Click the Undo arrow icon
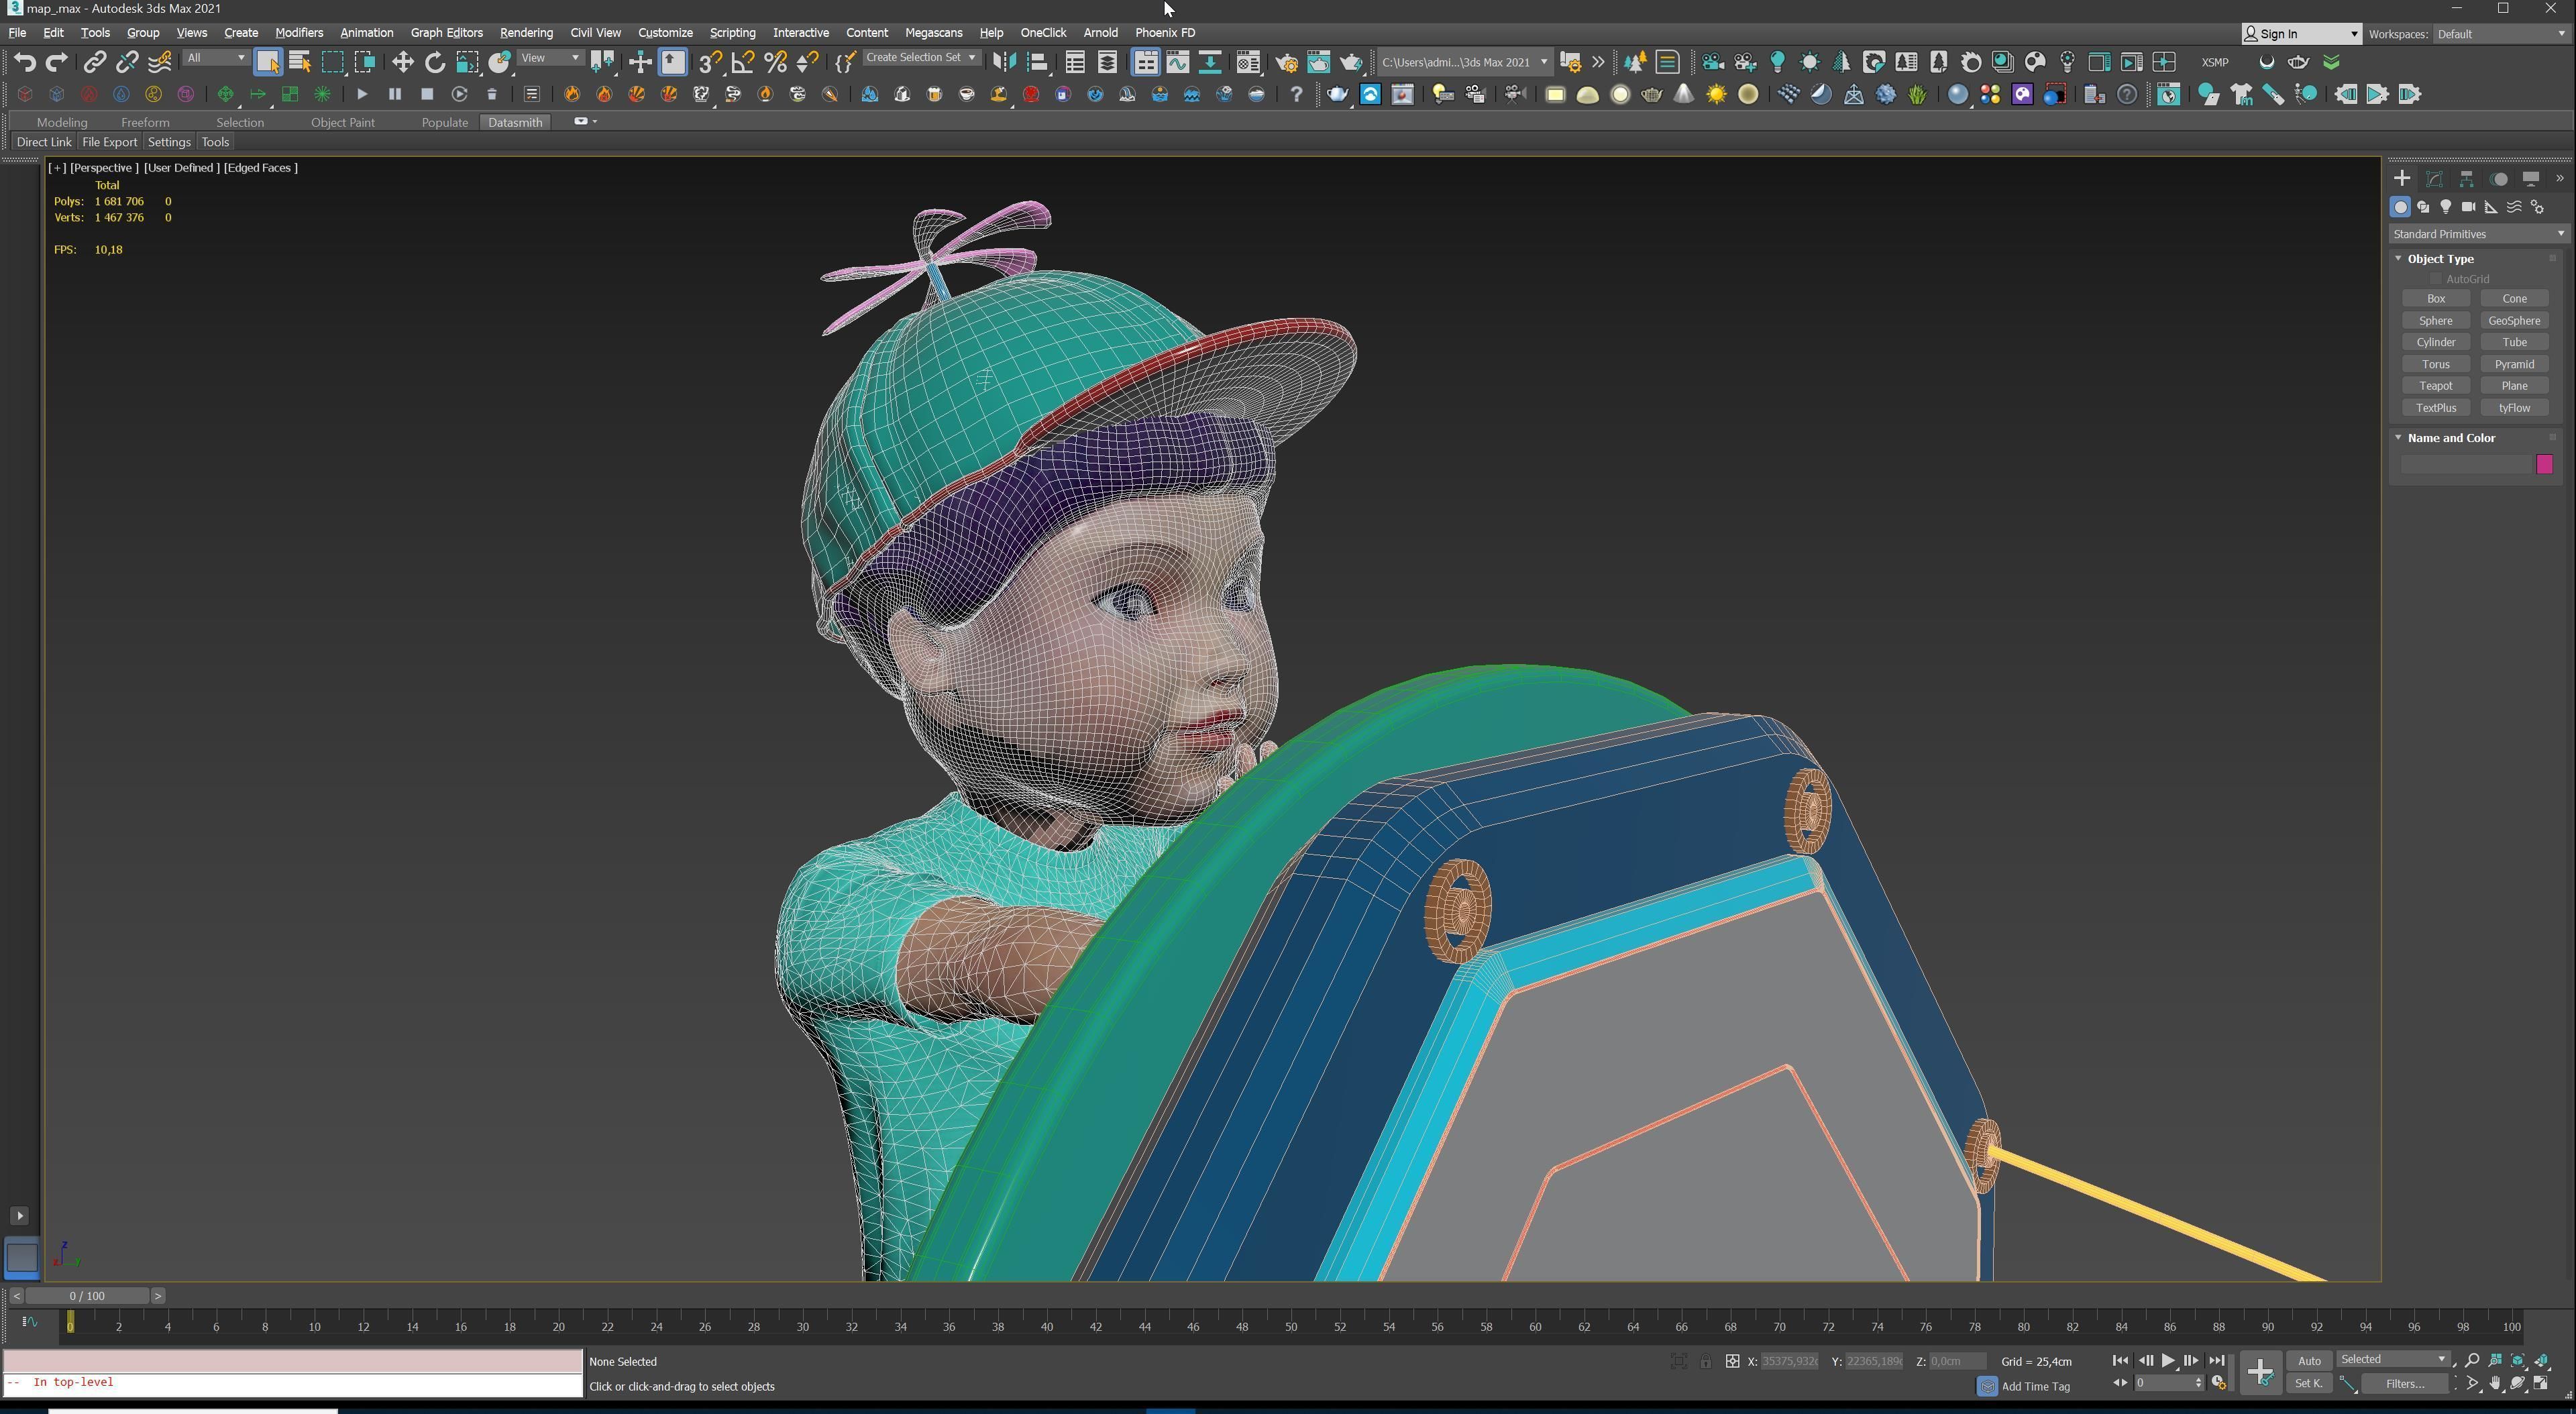Image resolution: width=2576 pixels, height=1414 pixels. (x=24, y=62)
